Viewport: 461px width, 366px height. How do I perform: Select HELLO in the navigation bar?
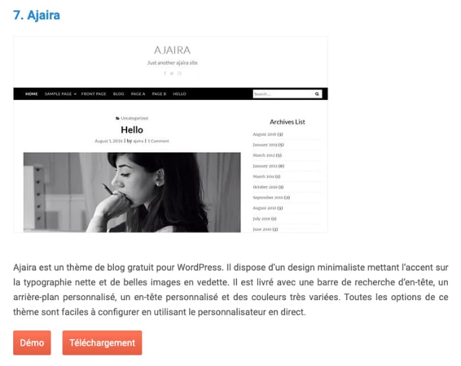click(179, 93)
